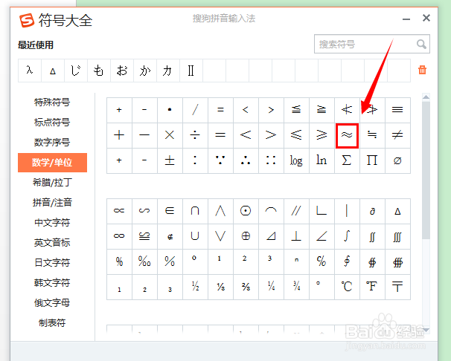Insert the degrees Celsius ℃ symbol
The image size is (451, 361).
pyautogui.click(x=347, y=287)
